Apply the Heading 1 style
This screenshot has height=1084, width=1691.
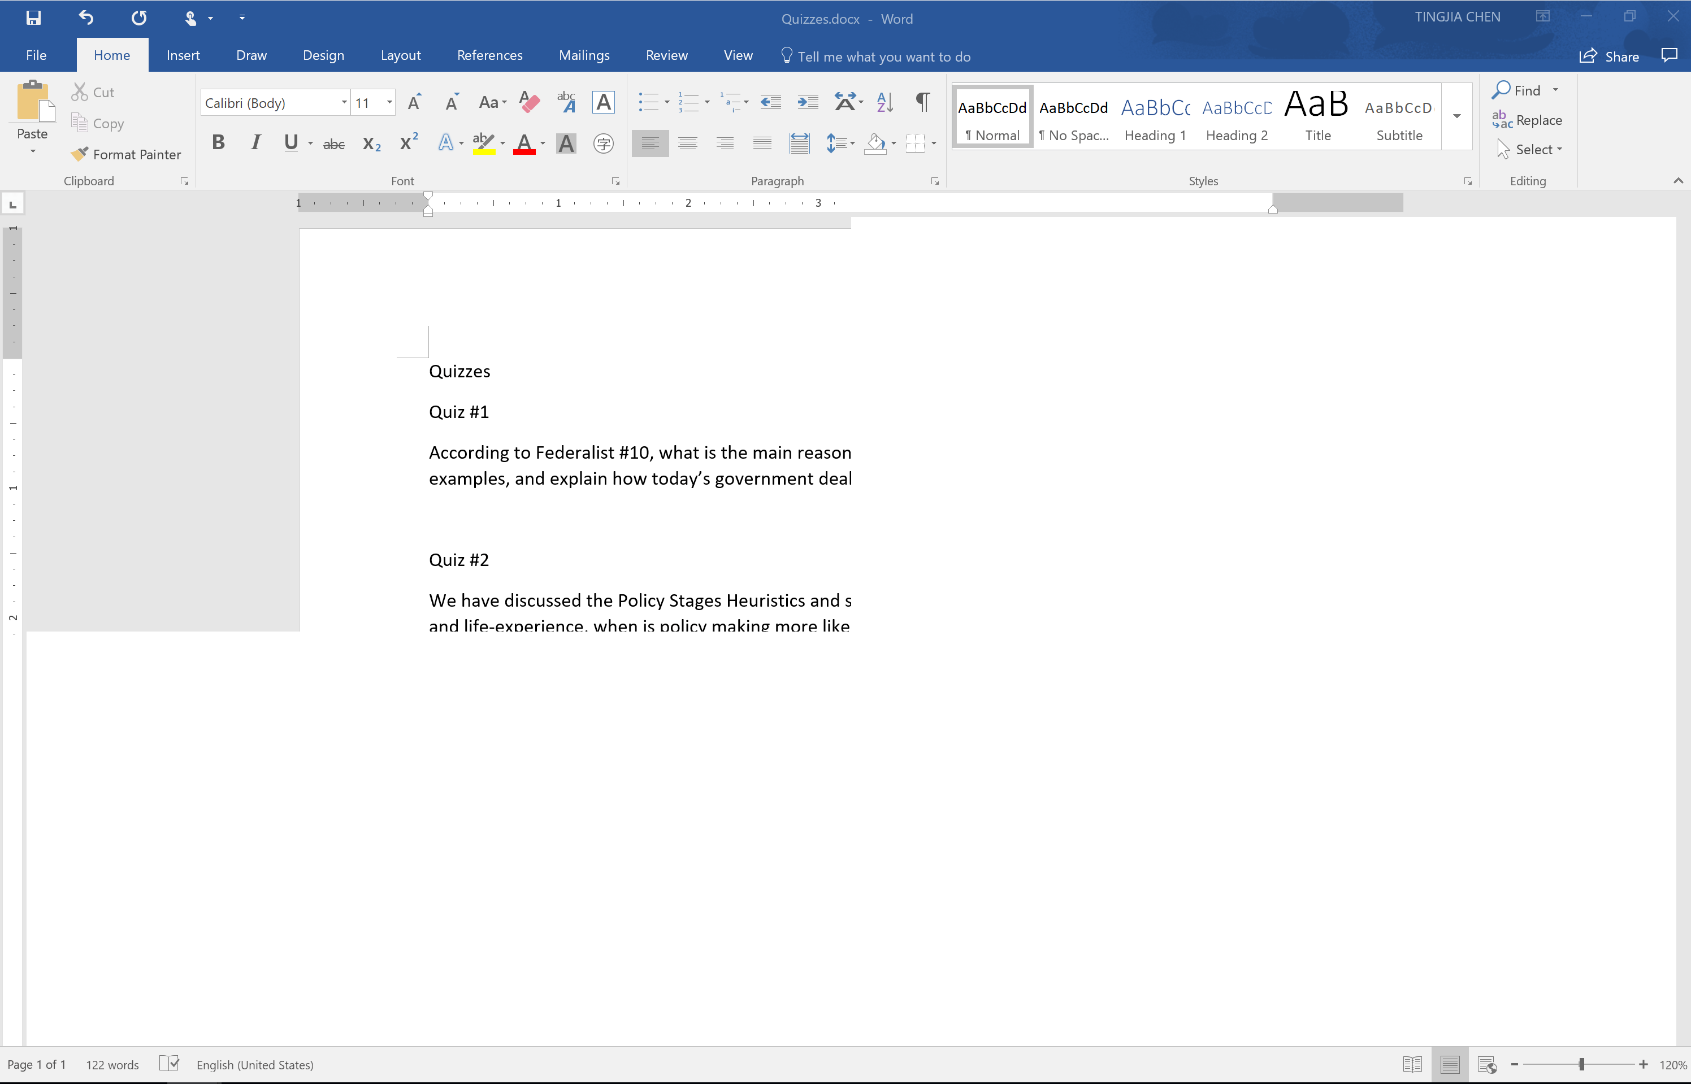coord(1154,116)
